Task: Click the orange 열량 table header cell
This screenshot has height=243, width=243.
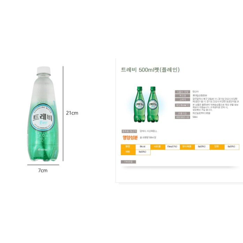Action: click(128, 147)
